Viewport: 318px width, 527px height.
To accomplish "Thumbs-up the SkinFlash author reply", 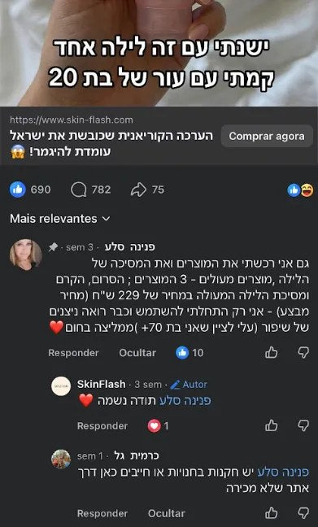I will [x=272, y=426].
